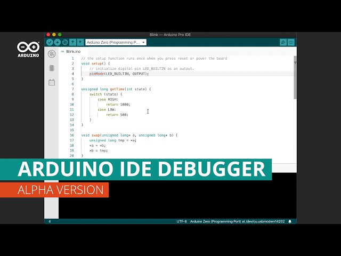
Task: Start debugging with the toolbar bug icon
Action: tap(65, 42)
